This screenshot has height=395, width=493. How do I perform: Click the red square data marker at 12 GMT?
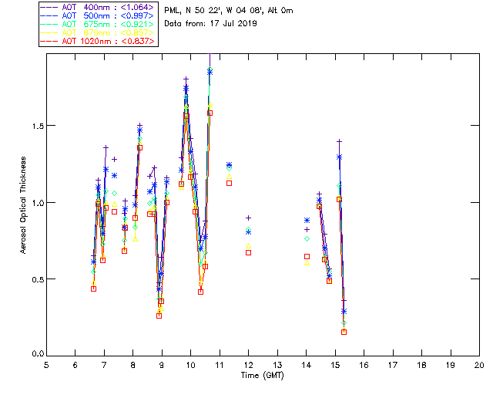point(248,252)
